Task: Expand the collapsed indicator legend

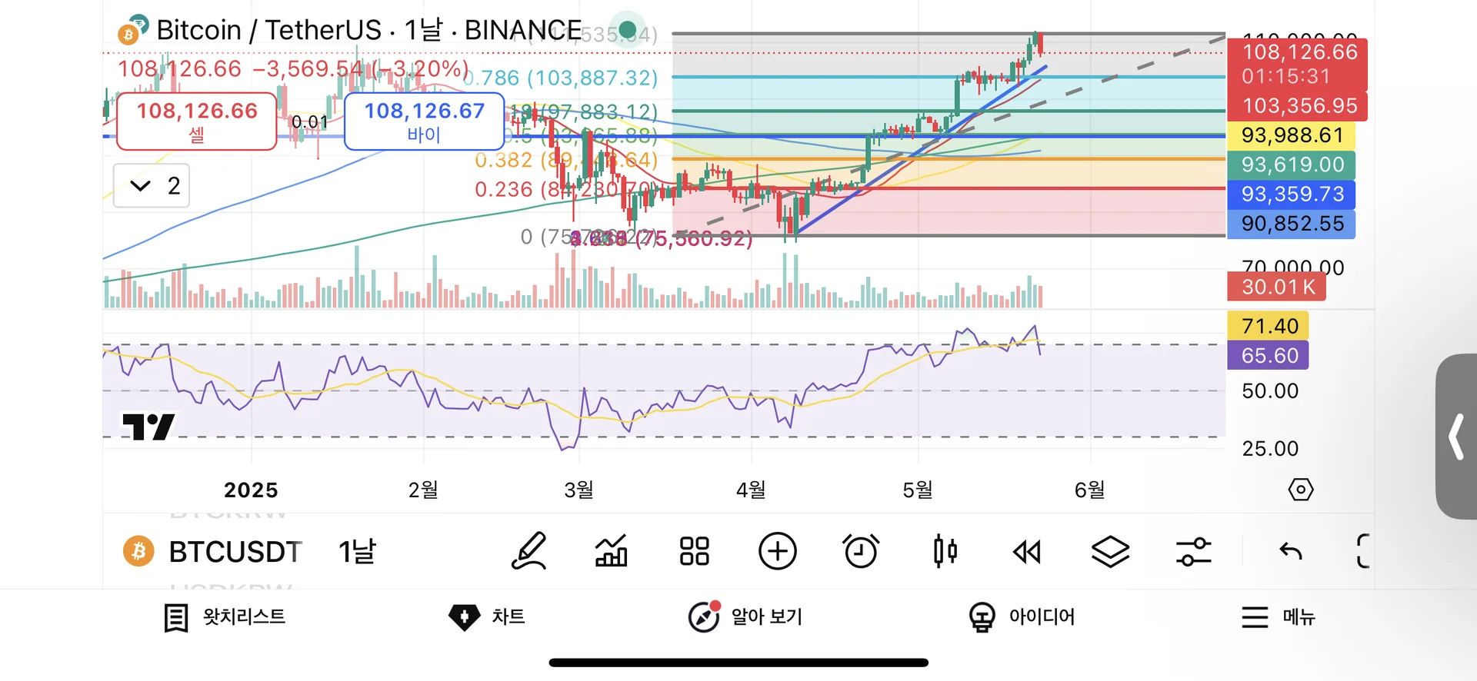Action: (152, 185)
